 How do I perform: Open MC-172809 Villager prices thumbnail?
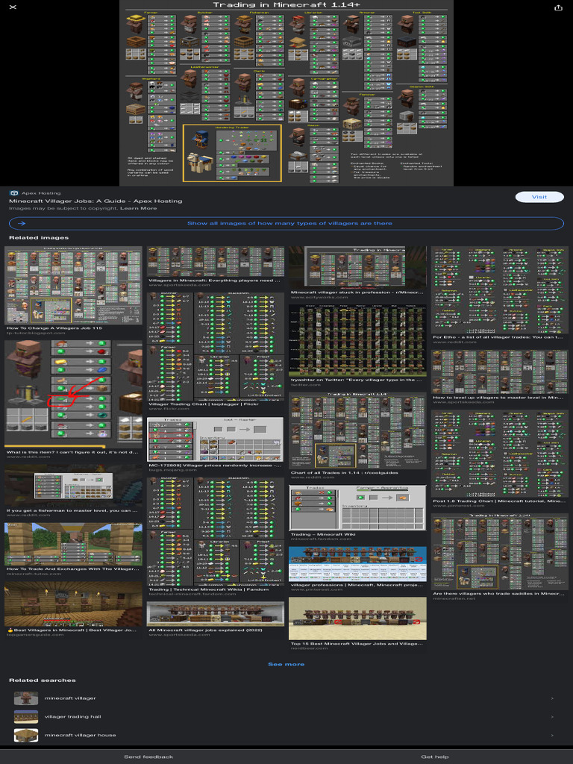point(216,439)
